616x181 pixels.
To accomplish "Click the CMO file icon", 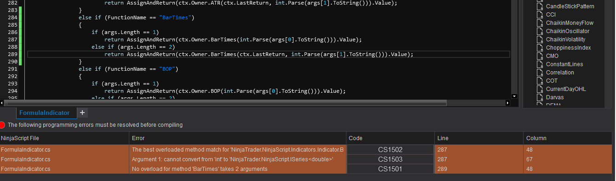I will pyautogui.click(x=540, y=56).
